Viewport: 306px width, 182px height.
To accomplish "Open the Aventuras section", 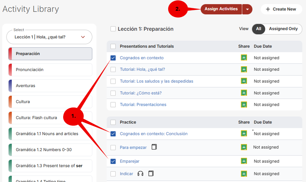I will [x=50, y=86].
